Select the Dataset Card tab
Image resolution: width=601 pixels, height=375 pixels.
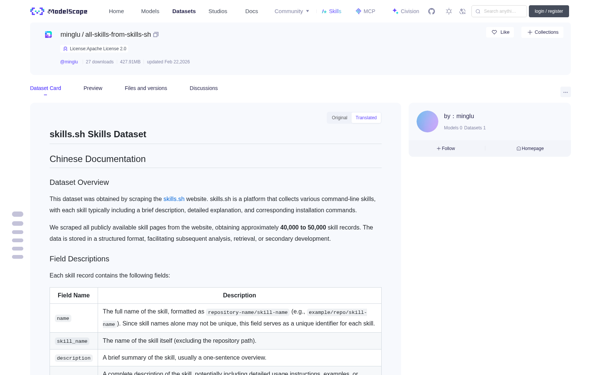click(45, 88)
